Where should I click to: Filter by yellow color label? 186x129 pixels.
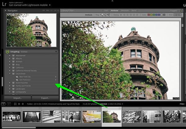point(151,15)
